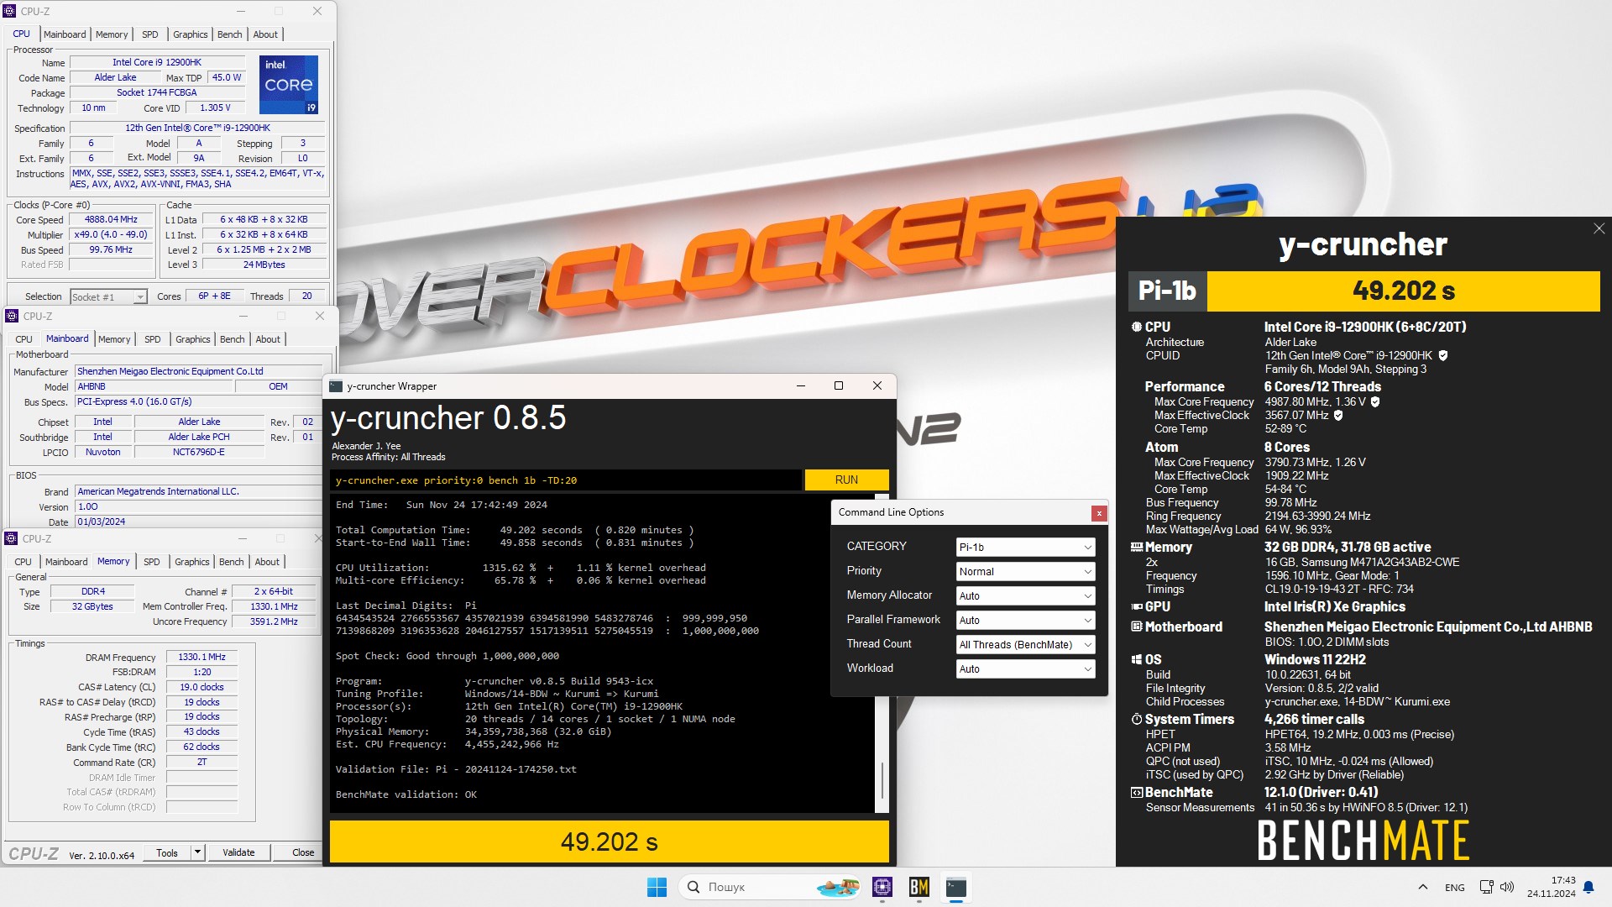Click the network tray icon
The image size is (1612, 907).
coord(1486,887)
